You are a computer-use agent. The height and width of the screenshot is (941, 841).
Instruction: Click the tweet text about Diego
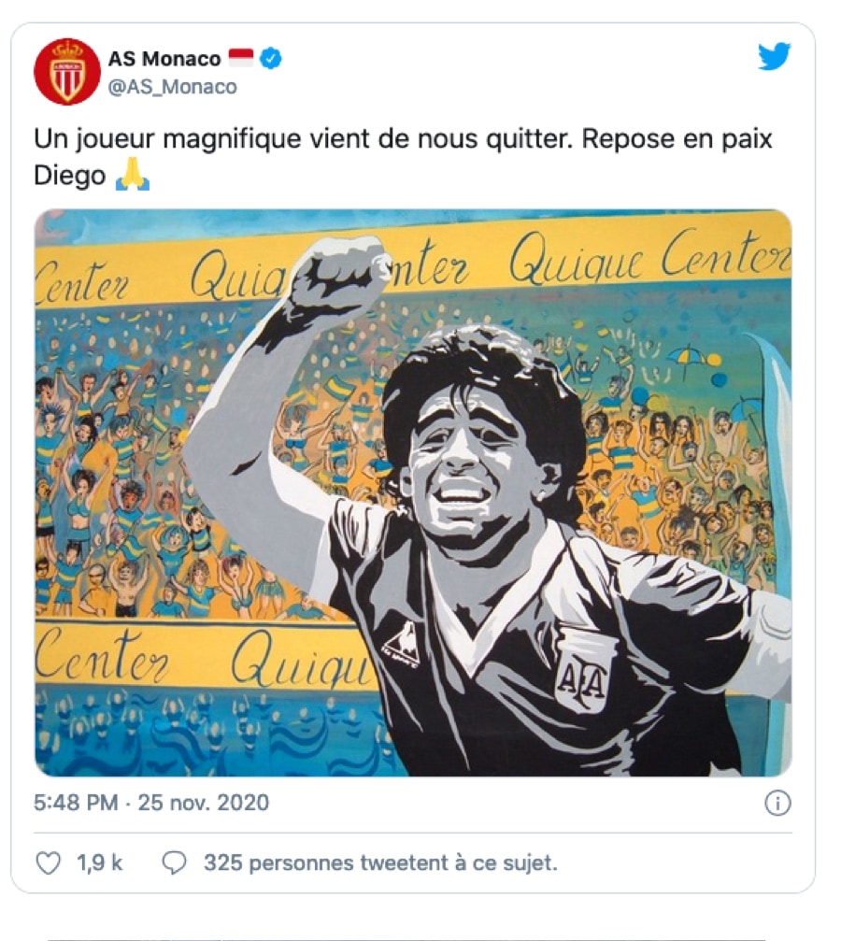tap(403, 157)
